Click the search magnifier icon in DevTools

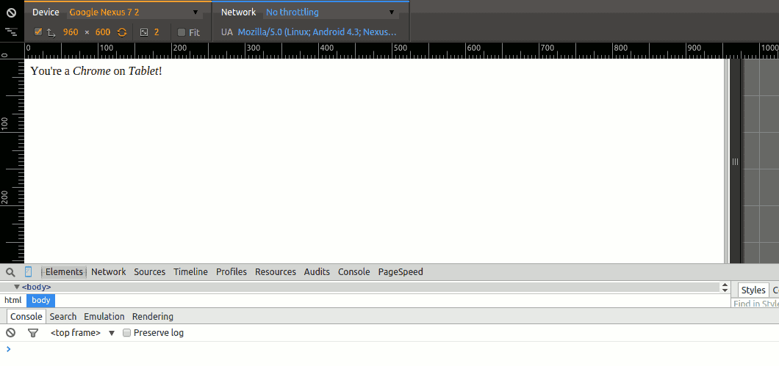tap(10, 272)
